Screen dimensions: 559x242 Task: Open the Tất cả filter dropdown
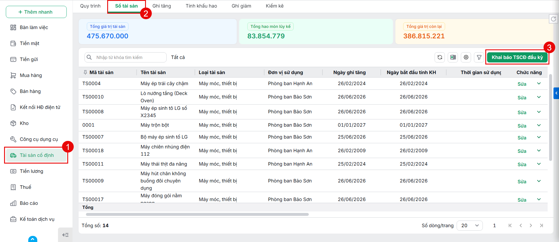pos(178,57)
